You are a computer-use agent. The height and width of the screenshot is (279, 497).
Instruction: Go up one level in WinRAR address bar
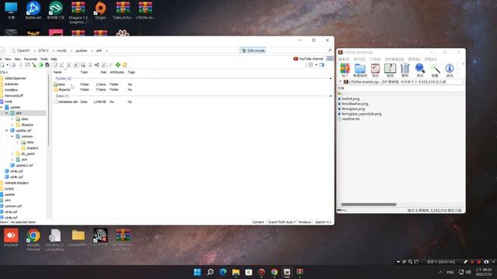(x=340, y=82)
